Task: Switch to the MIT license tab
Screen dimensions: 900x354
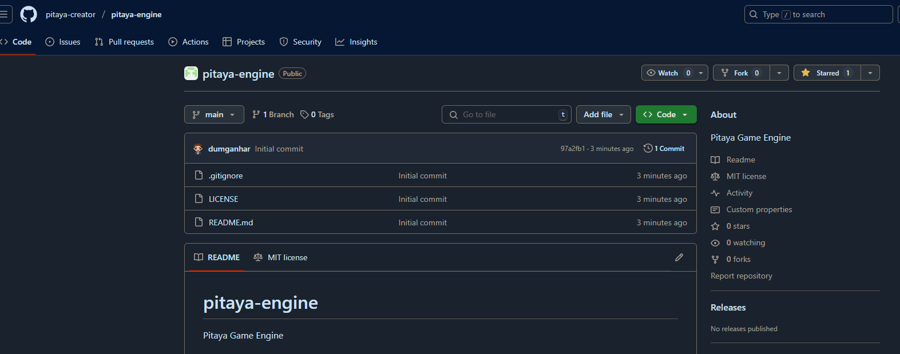Action: pos(280,257)
